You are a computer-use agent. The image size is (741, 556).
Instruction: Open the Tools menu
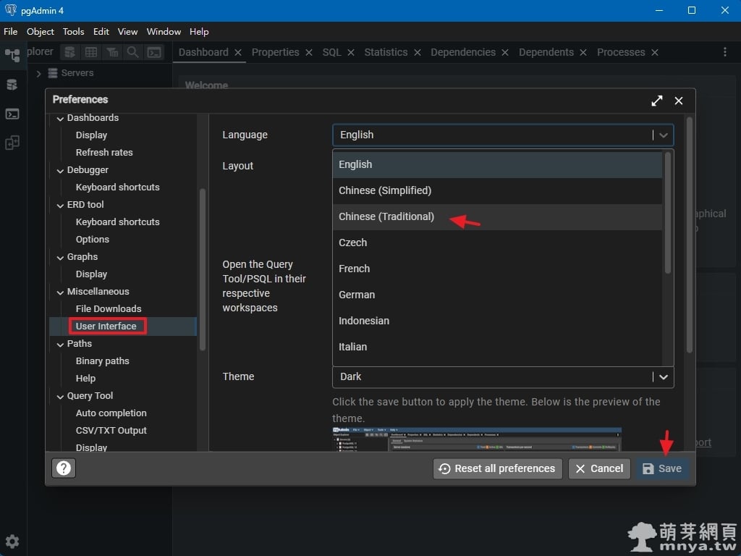[x=73, y=31]
